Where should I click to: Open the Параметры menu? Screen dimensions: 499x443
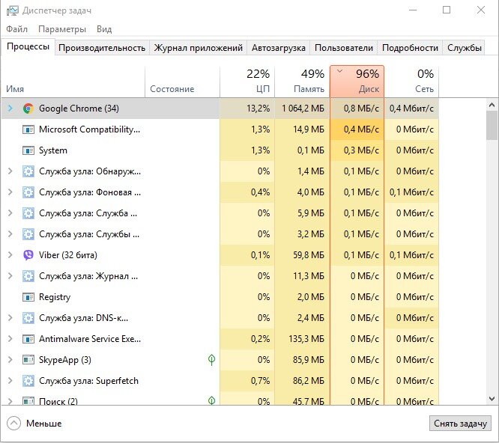[62, 29]
